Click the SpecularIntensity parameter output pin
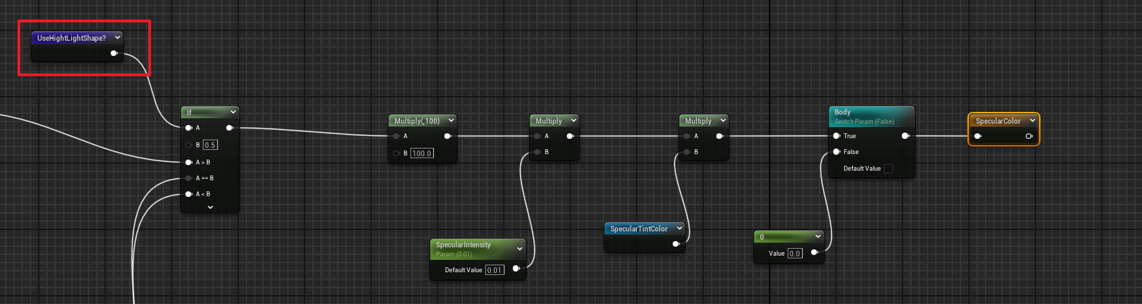This screenshot has width=1142, height=304. (516, 269)
